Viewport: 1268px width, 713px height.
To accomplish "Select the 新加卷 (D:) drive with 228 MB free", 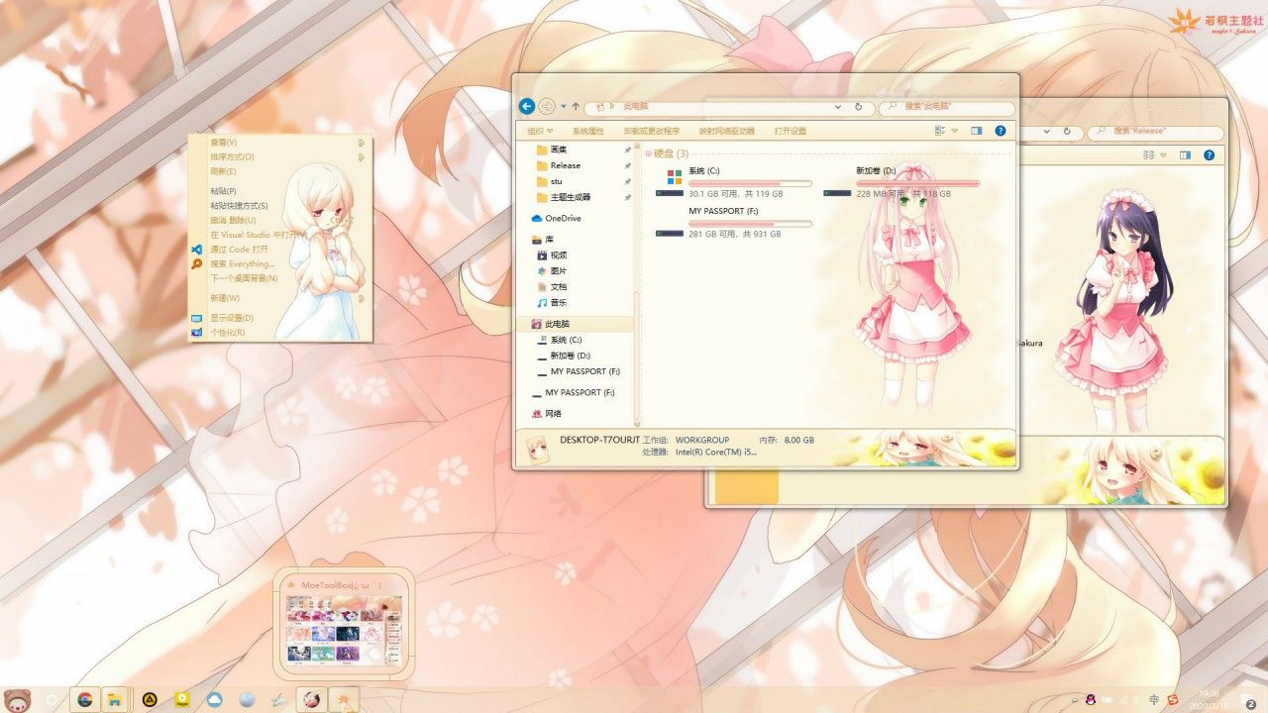I will [x=901, y=182].
